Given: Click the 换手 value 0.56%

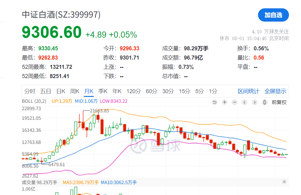Looking at the screenshot, I should [261, 48].
